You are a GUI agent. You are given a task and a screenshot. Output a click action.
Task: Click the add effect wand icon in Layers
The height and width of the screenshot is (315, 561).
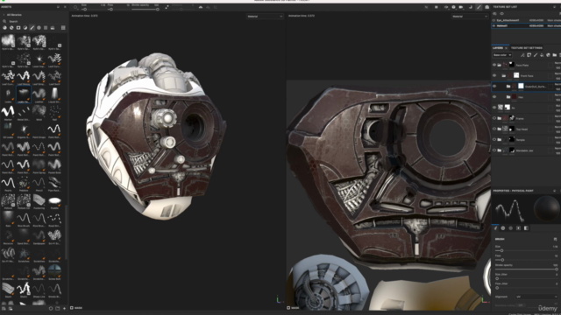pos(522,55)
